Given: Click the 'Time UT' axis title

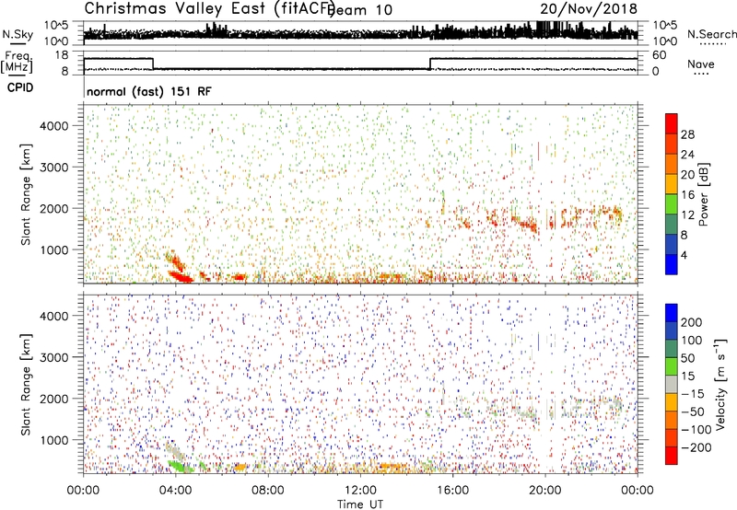Looking at the screenshot, I should [x=360, y=504].
